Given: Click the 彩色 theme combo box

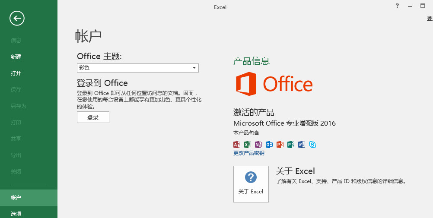Looking at the screenshot, I should click(x=138, y=68).
